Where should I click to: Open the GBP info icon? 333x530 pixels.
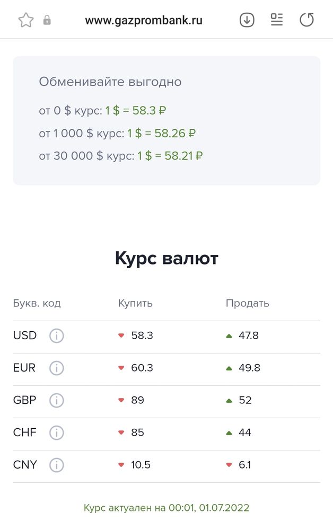[56, 401]
